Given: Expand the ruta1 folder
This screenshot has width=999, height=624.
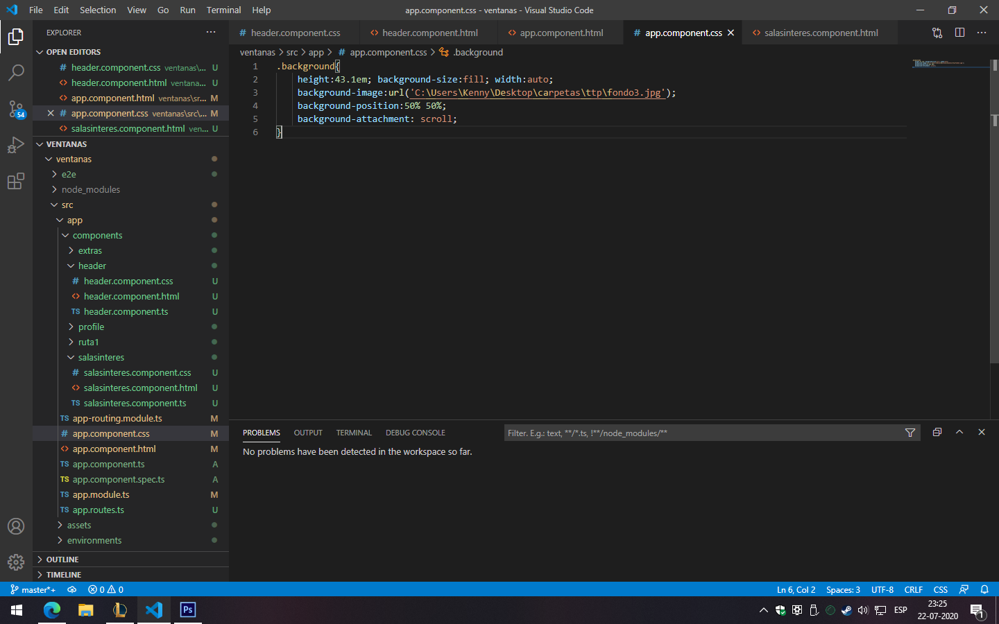Looking at the screenshot, I should coord(88,342).
